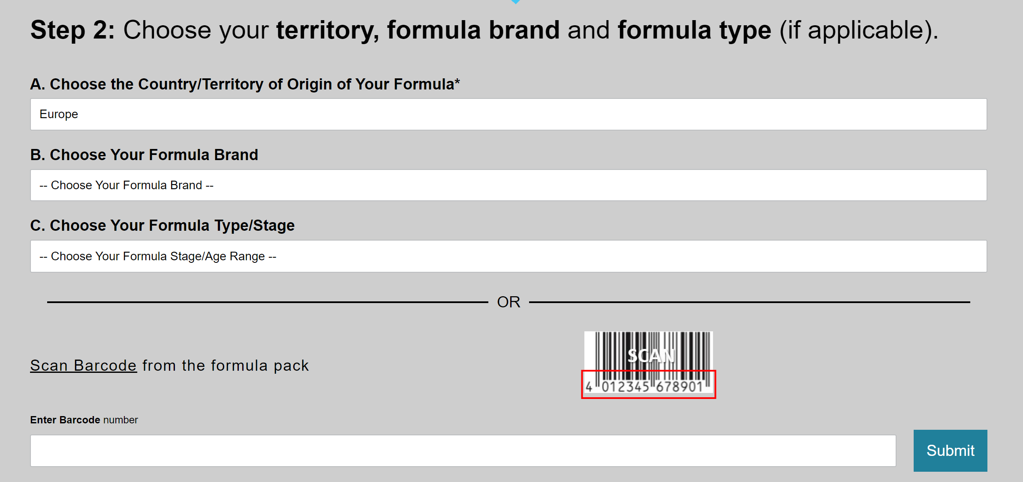Click the Country/Territory of Origin label

[245, 84]
